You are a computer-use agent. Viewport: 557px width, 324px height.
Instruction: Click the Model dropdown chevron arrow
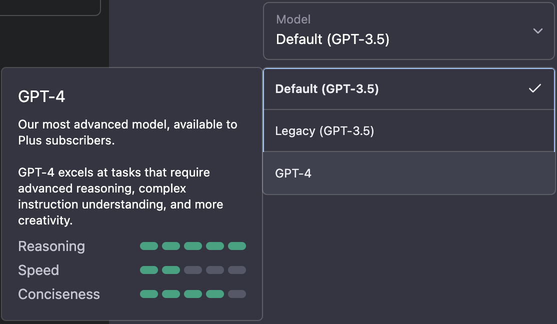coord(538,31)
